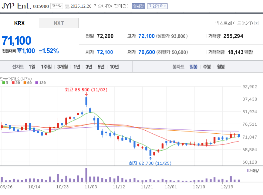Select the 1년 line chart period
The width and height of the screenshot is (263, 195).
77,67
